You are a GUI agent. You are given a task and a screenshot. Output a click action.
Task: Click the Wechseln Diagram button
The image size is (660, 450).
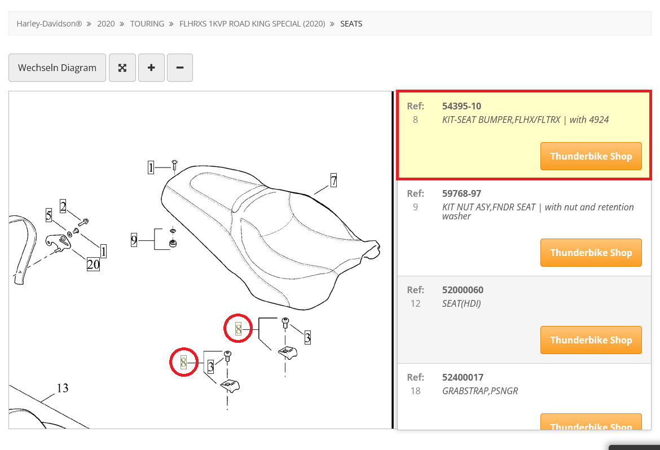(57, 67)
